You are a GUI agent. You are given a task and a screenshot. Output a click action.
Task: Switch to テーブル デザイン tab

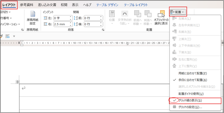pos(107,5)
